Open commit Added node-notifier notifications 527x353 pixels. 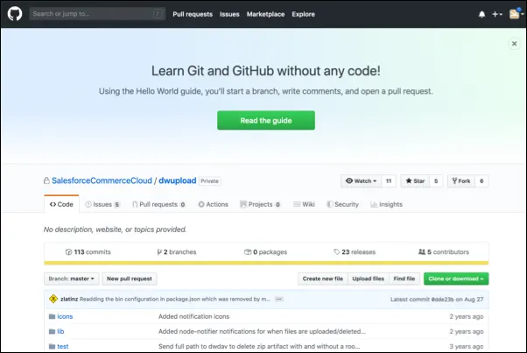pos(262,331)
